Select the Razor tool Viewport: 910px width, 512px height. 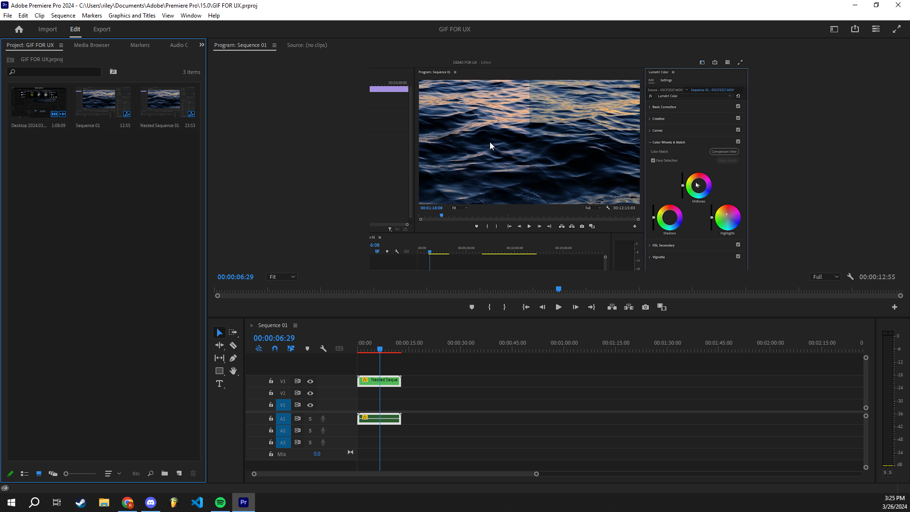[233, 345]
